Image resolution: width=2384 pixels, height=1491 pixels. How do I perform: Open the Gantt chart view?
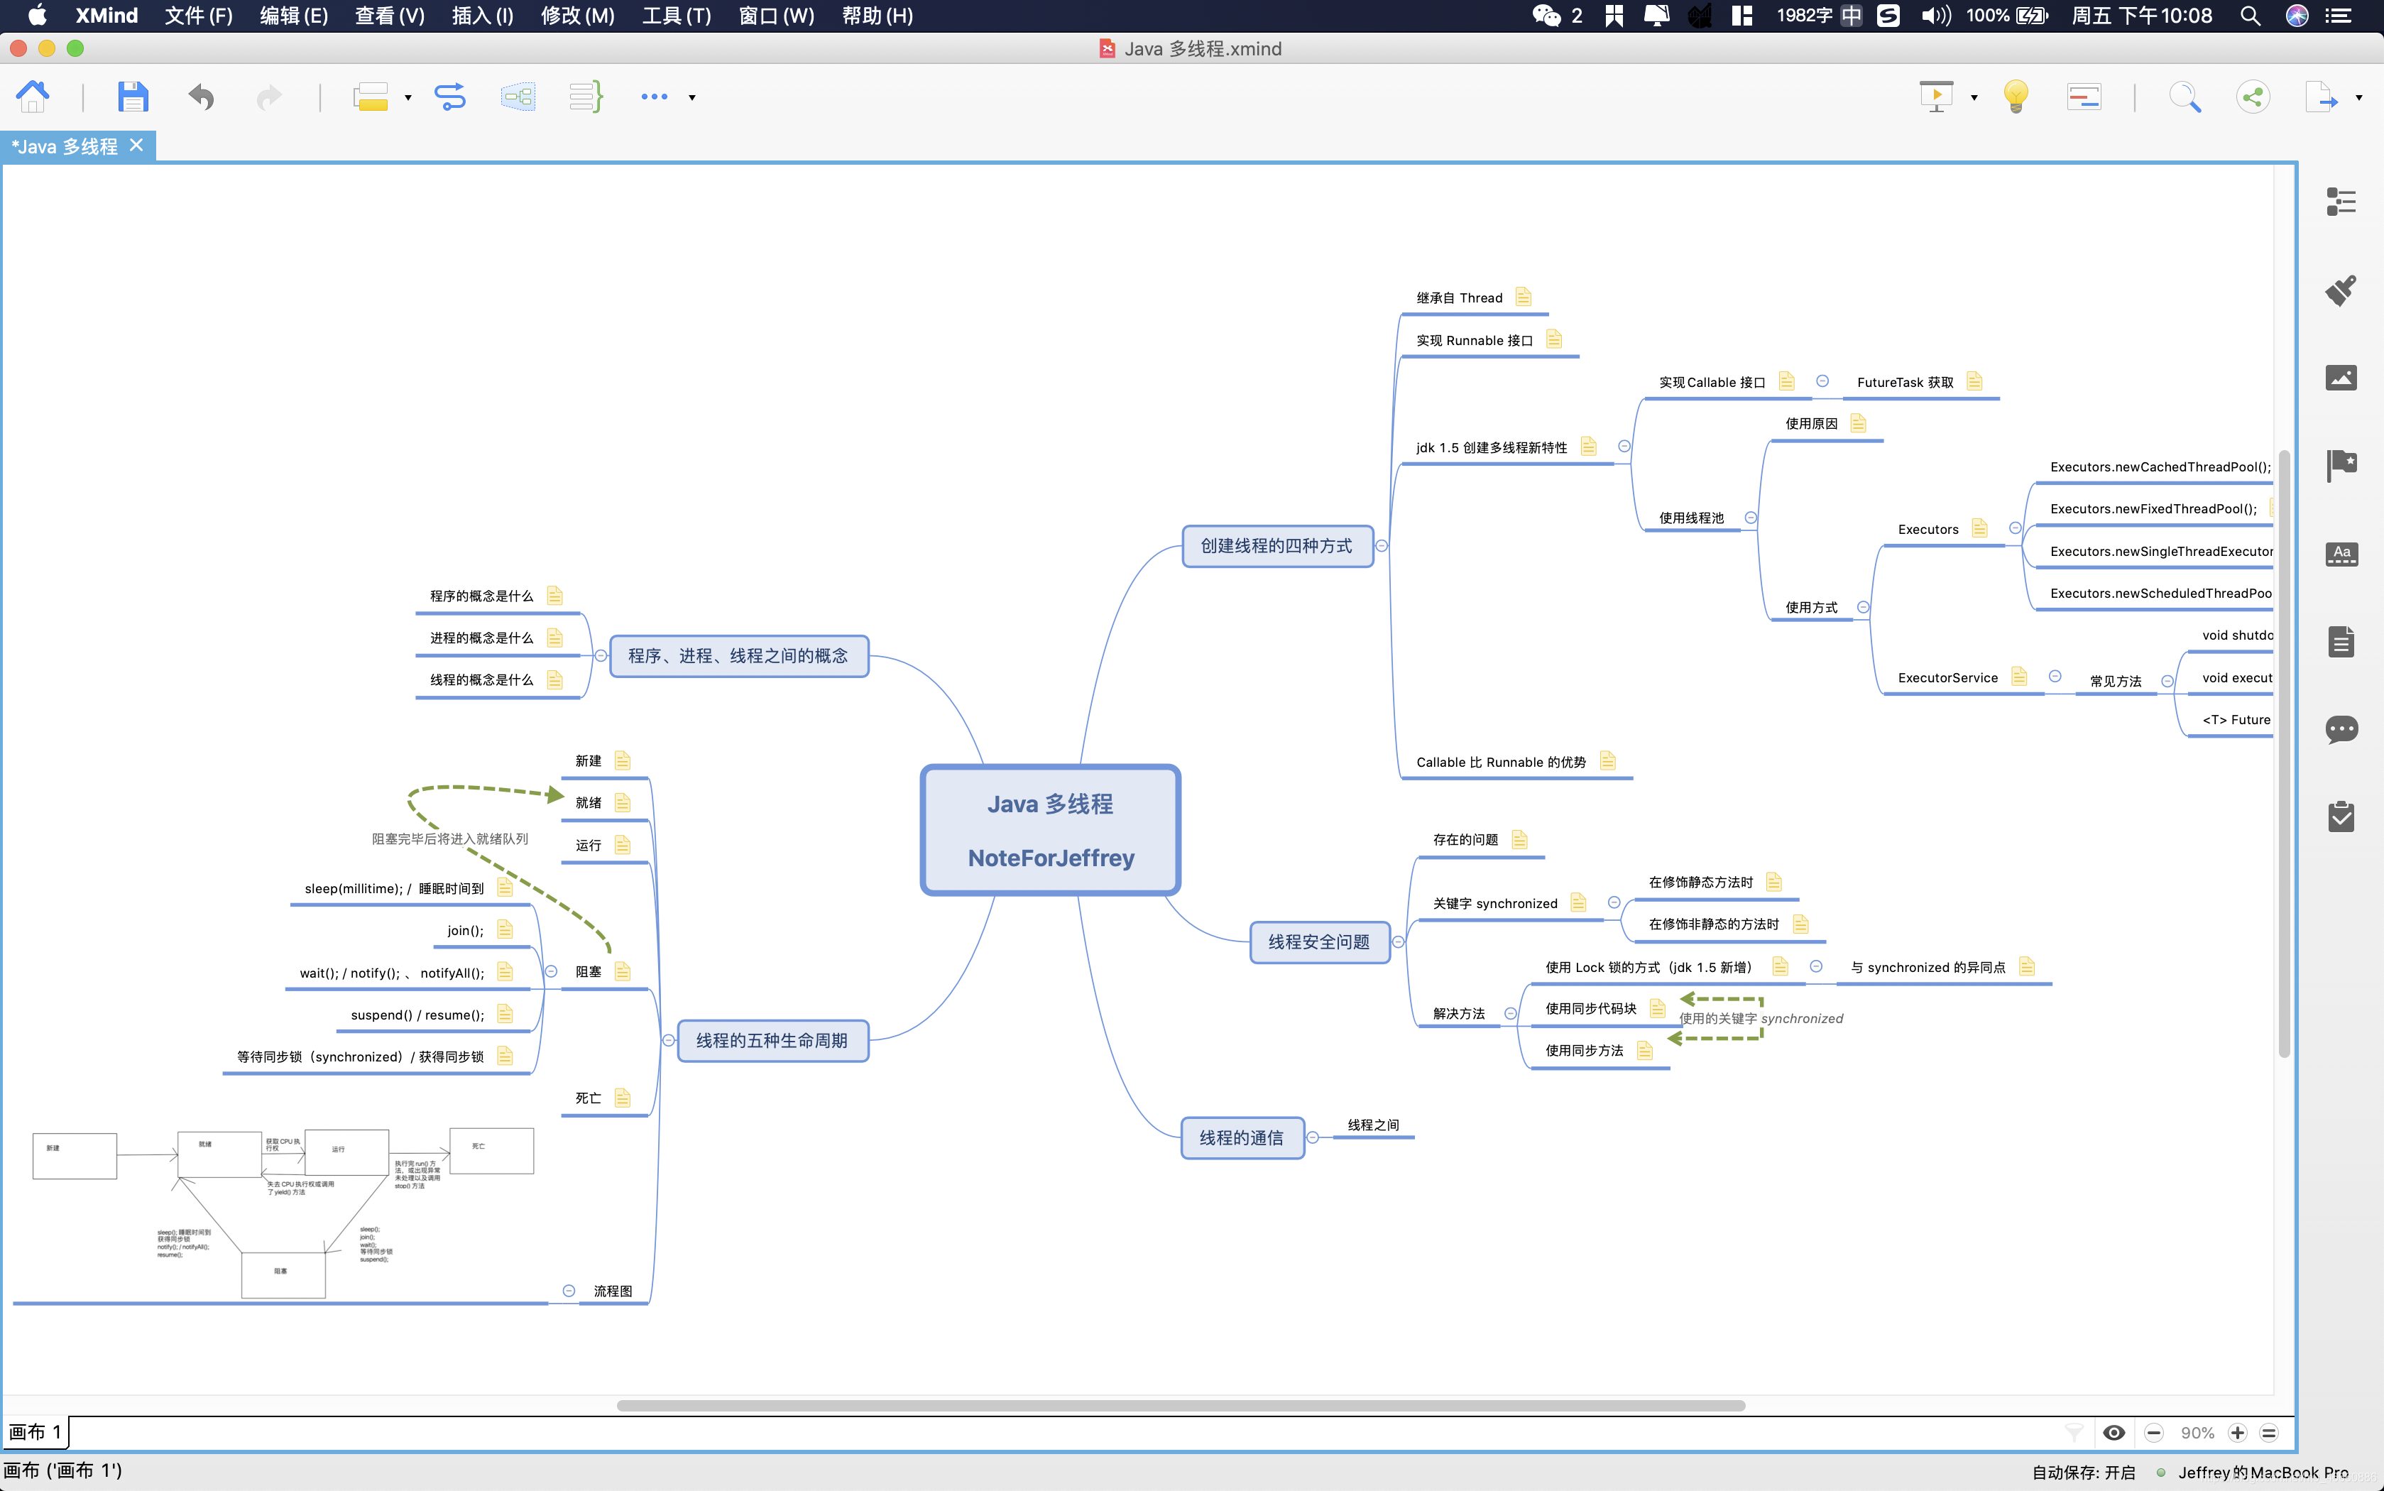pos(2083,97)
